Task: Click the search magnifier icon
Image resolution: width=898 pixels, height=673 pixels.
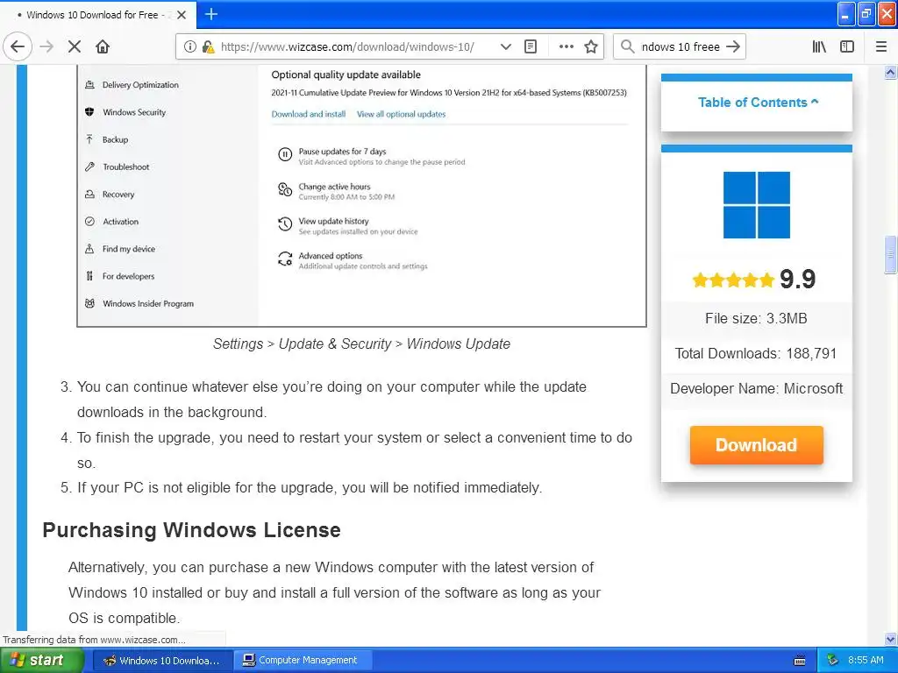Action: coord(628,47)
